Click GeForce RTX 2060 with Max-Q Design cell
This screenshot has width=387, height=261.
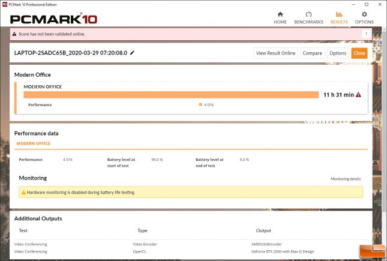pyautogui.click(x=283, y=251)
